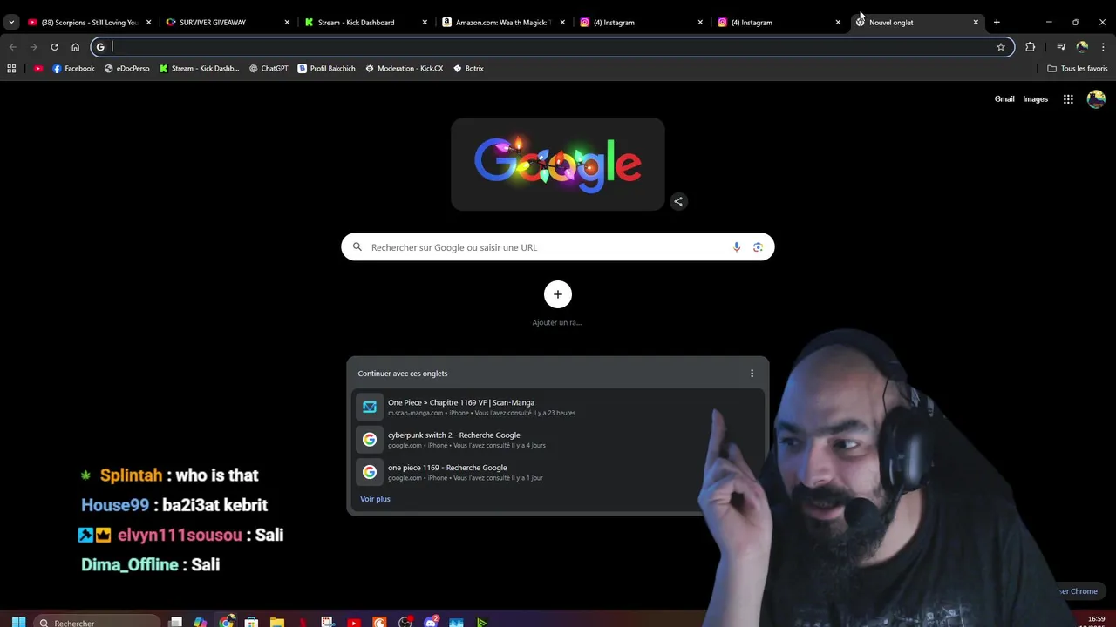Open the Moderation - Kick.CX bookmark

pos(405,68)
